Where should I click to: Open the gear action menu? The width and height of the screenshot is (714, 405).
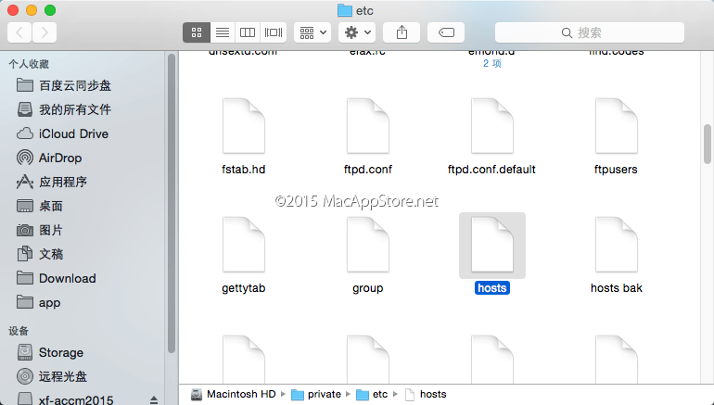click(357, 32)
